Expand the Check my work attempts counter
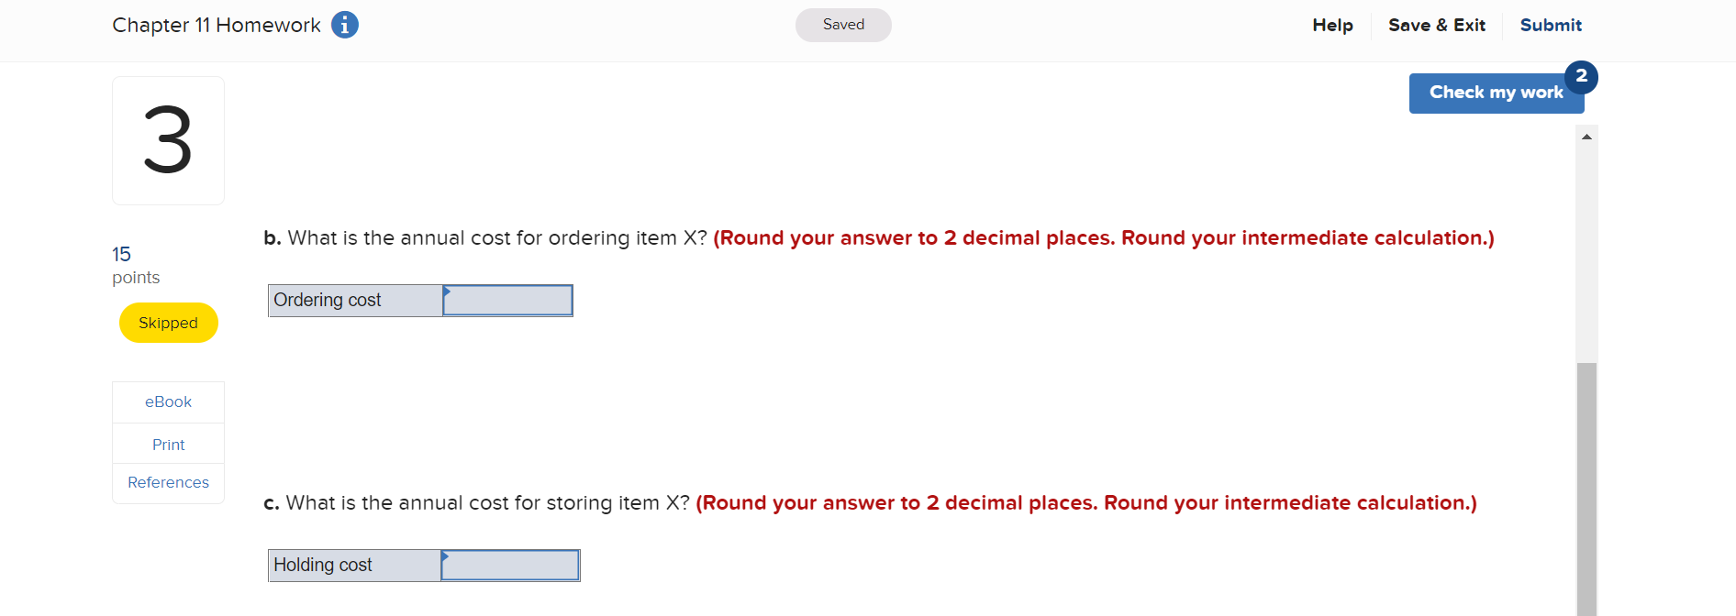The width and height of the screenshot is (1736, 616). coord(1582,77)
